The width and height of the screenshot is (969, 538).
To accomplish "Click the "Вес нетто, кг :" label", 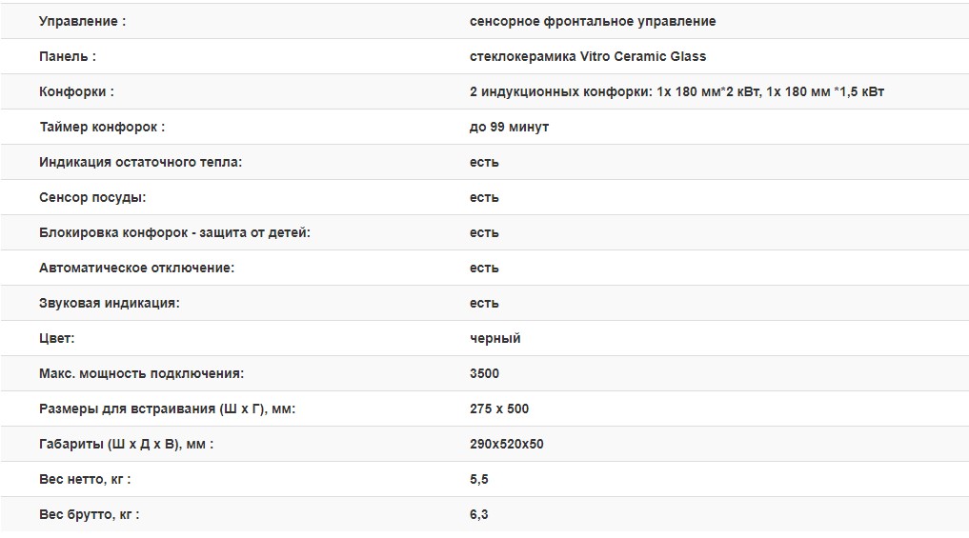I will coord(85,479).
